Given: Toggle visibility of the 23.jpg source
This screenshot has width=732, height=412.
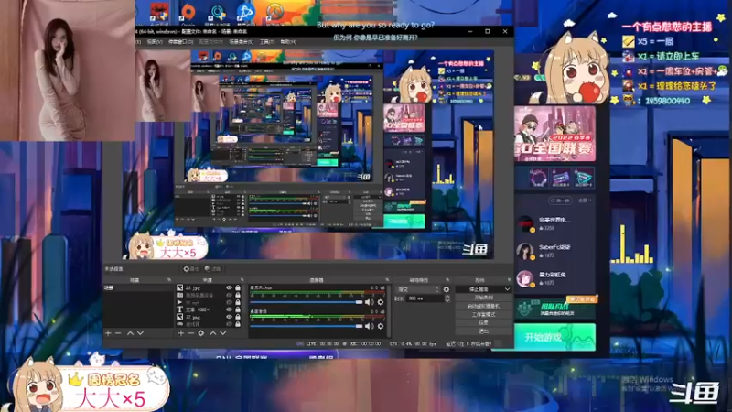Looking at the screenshot, I should click(x=229, y=288).
